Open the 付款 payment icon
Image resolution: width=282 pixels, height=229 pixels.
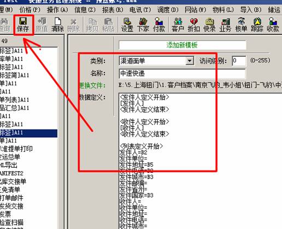(x=159, y=25)
